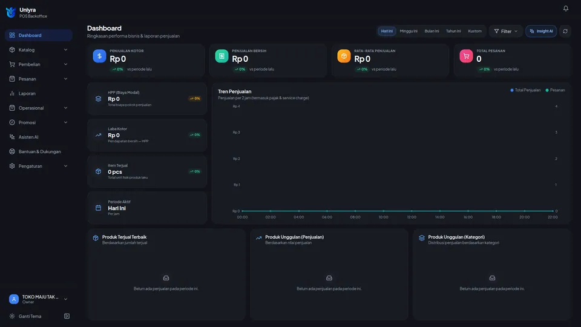Click the Tren Penjualan chart title
This screenshot has height=327, width=581.
click(235, 91)
